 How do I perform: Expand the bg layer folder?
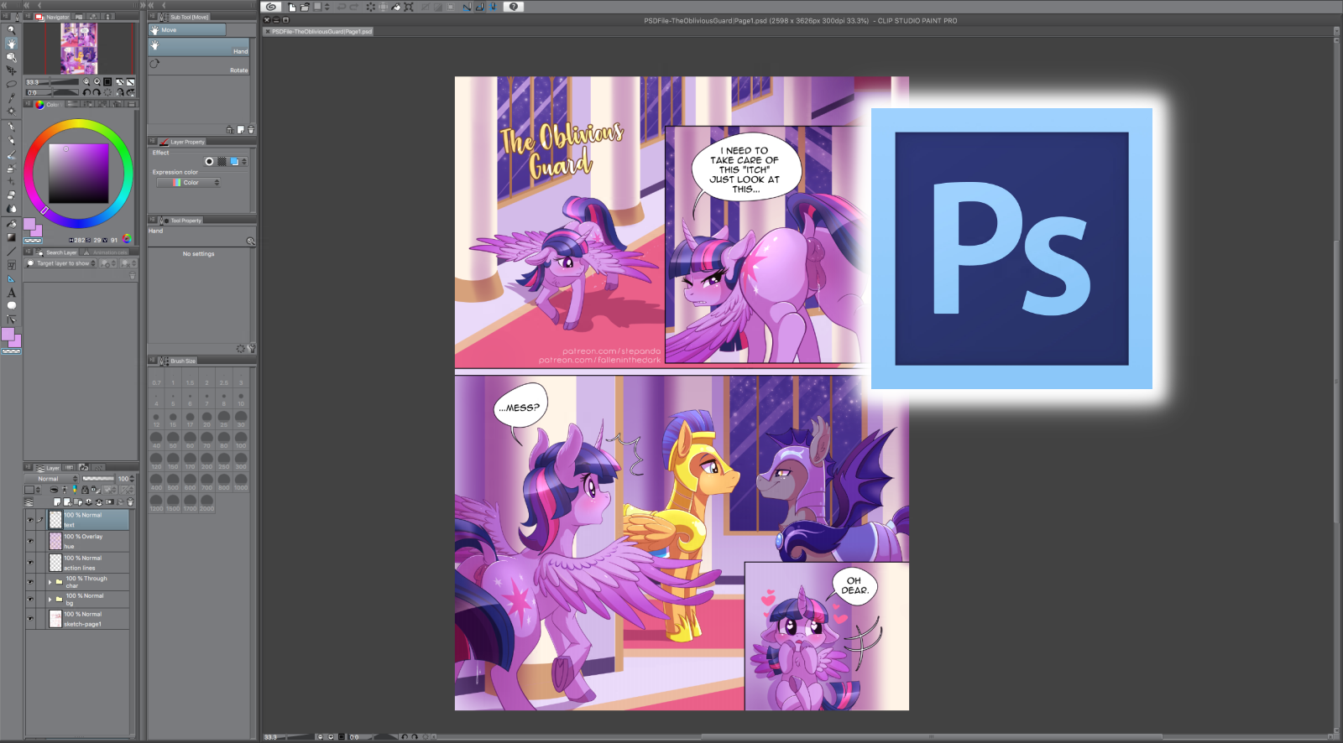[50, 600]
